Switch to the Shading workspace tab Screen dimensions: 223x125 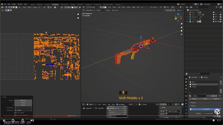click(73, 5)
